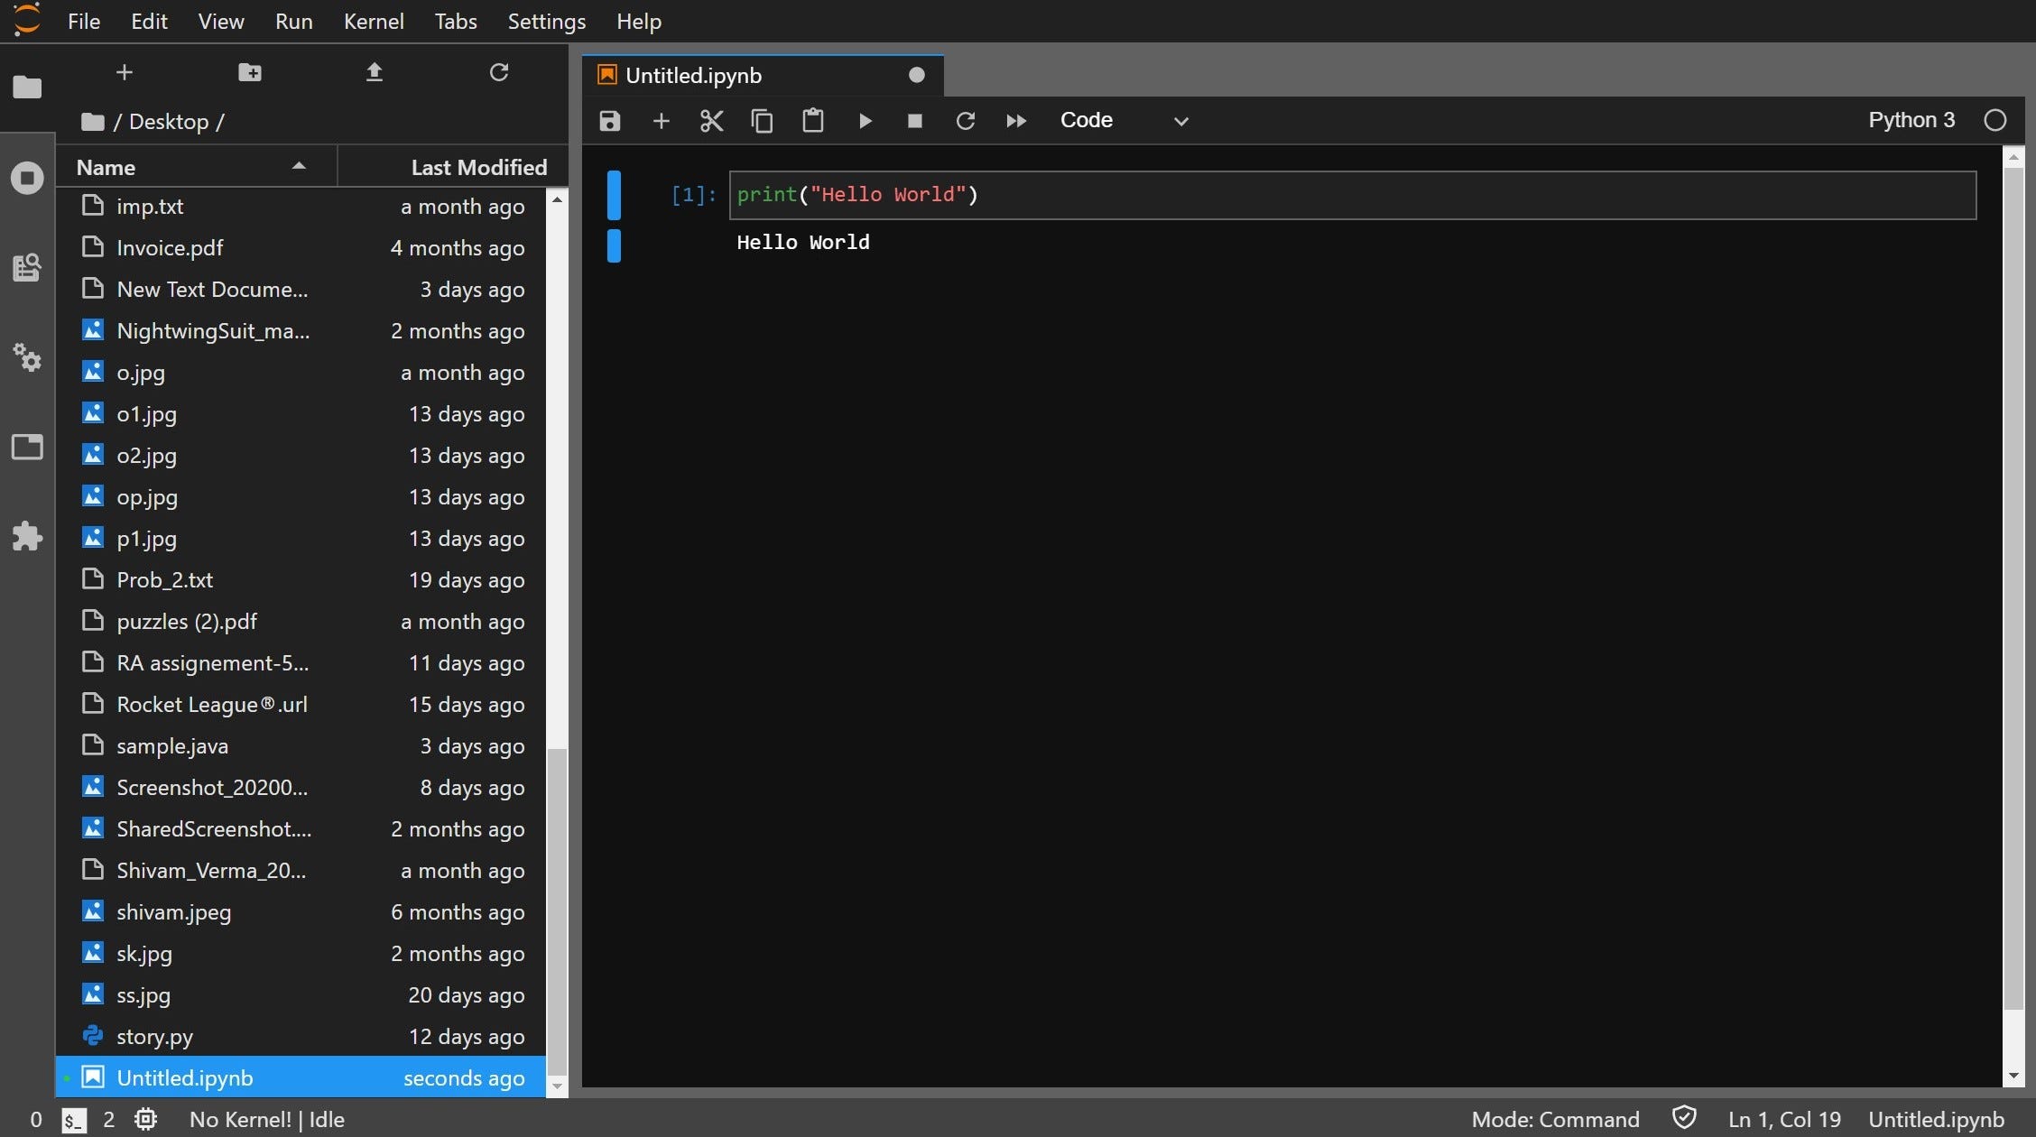Viewport: 2036px width, 1137px height.
Task: Save the notebook
Action: 609,120
